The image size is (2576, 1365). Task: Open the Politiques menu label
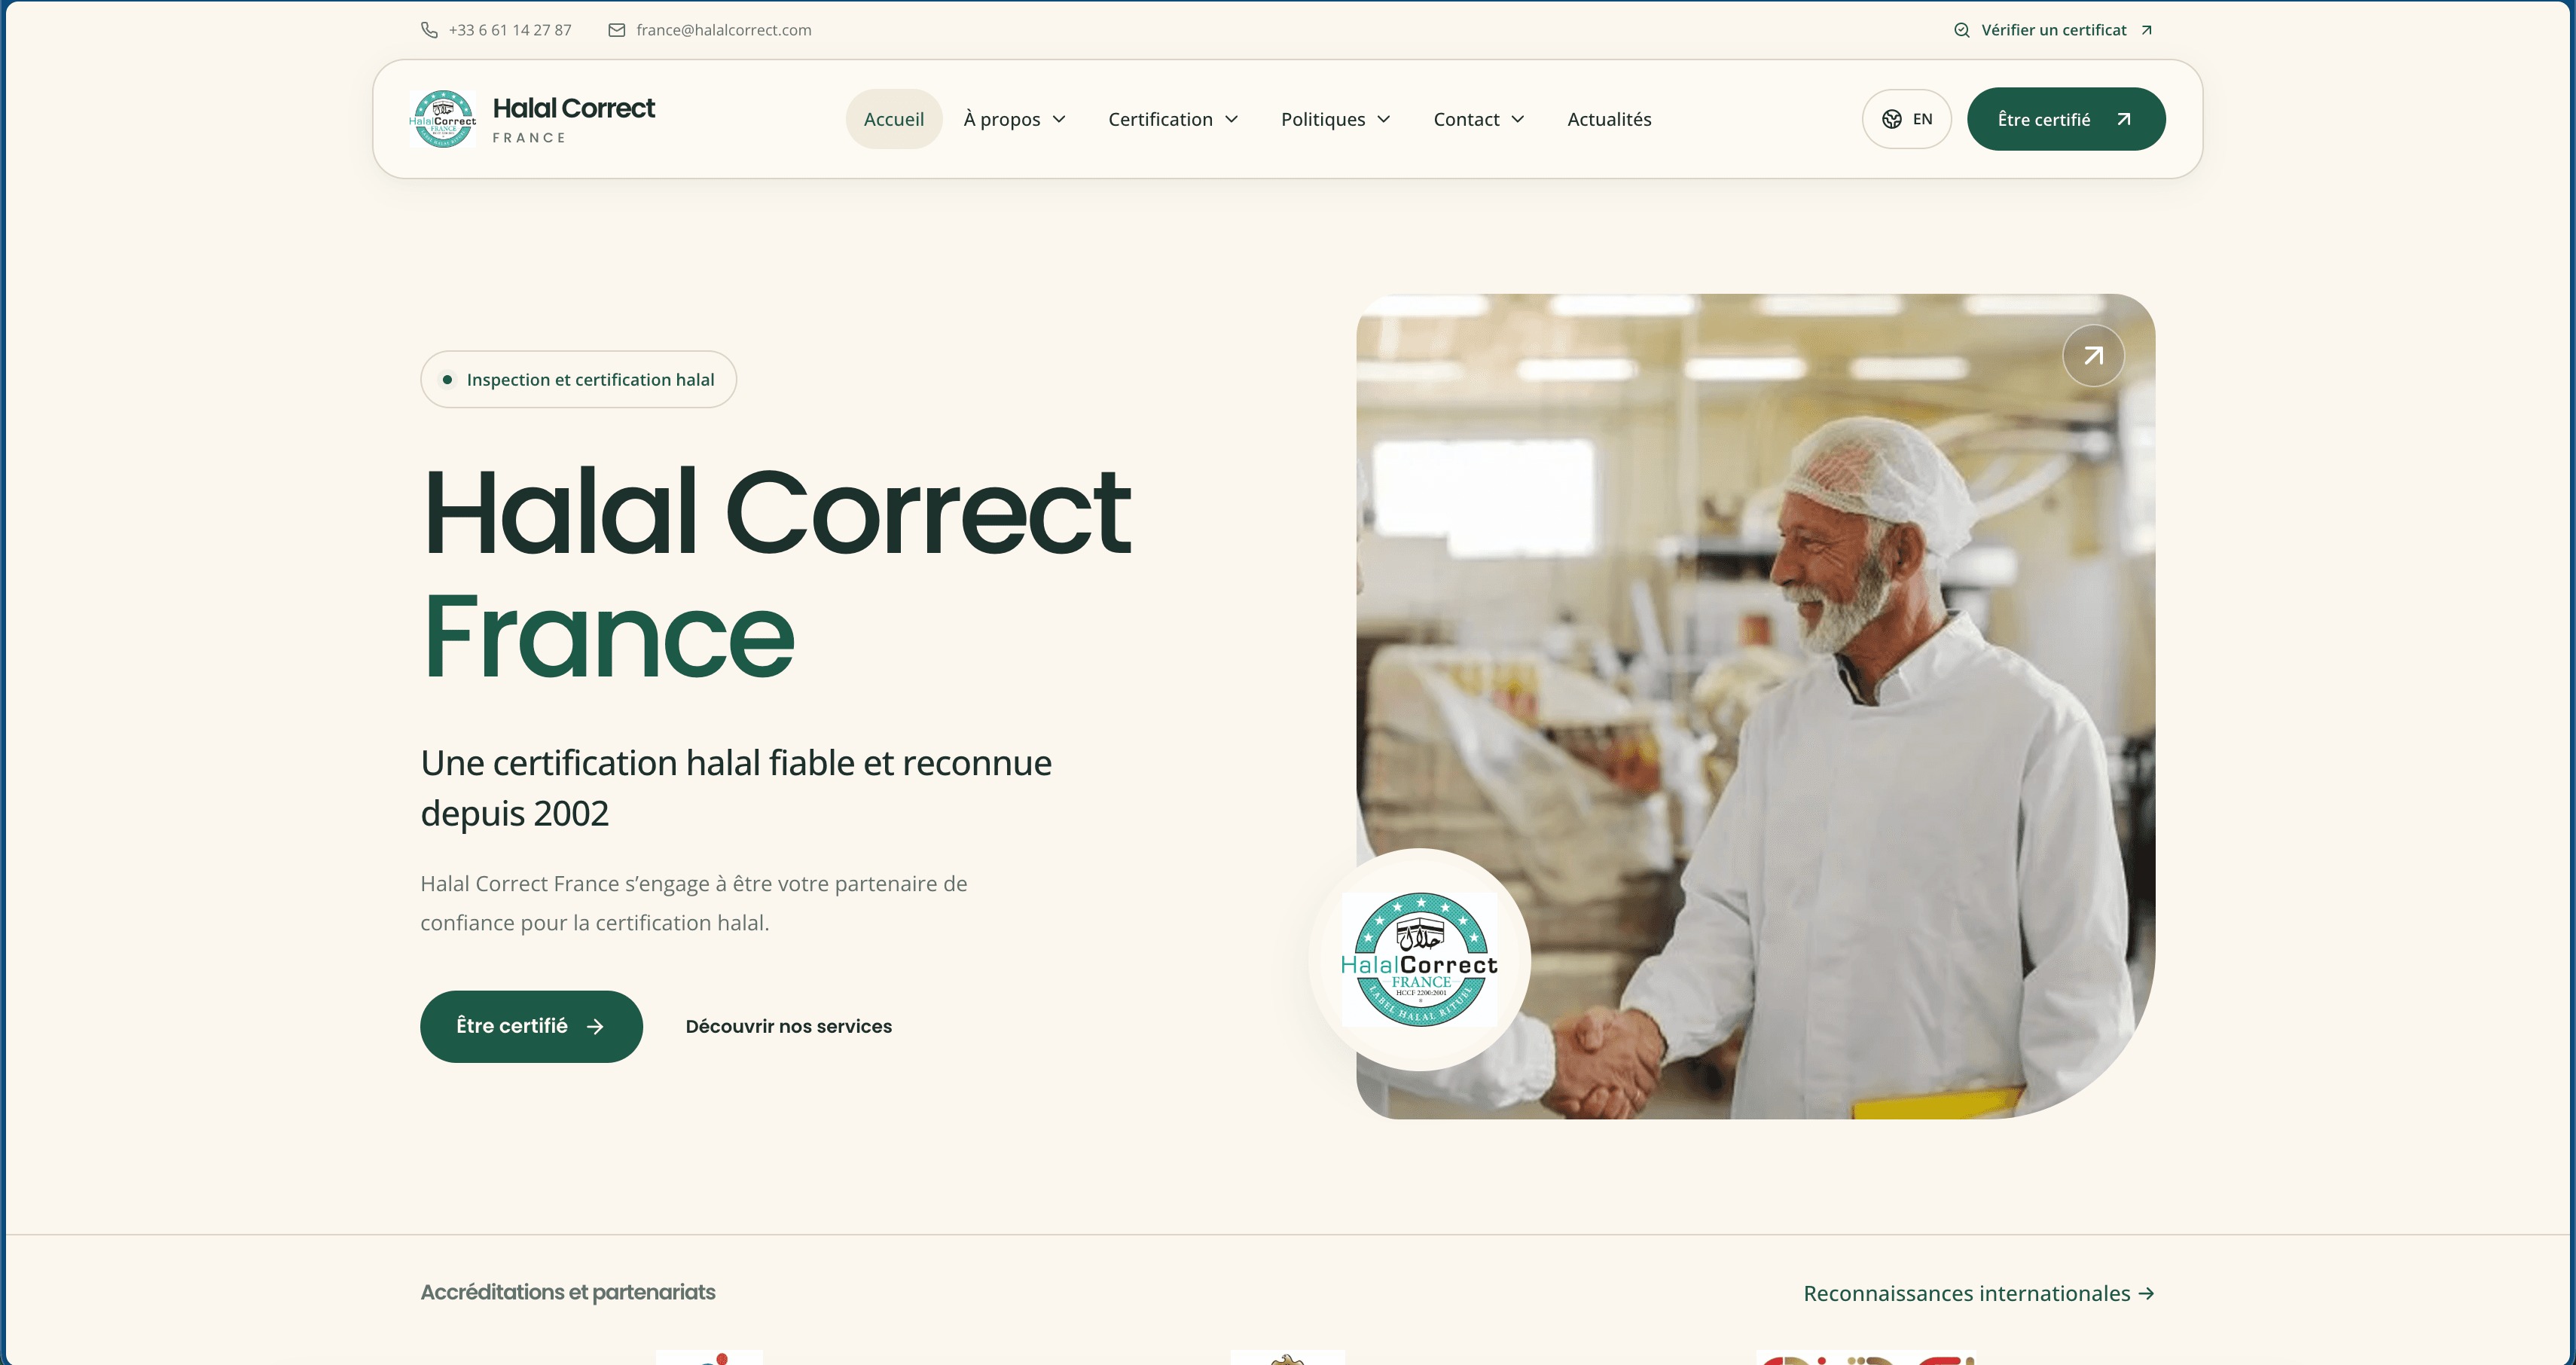1323,119
